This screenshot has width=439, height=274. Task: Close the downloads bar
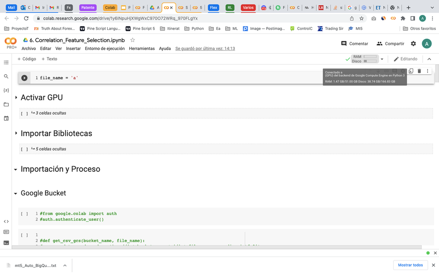[x=433, y=265]
